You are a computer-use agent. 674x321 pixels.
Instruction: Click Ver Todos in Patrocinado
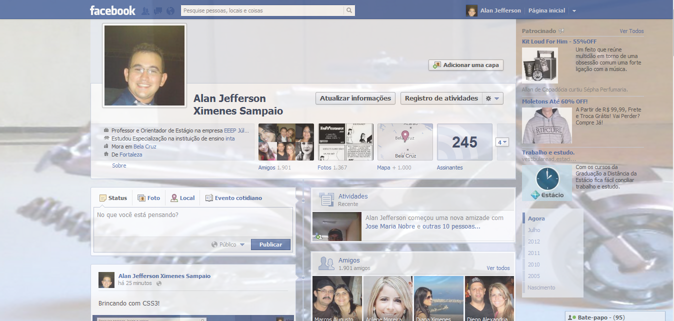coord(631,31)
